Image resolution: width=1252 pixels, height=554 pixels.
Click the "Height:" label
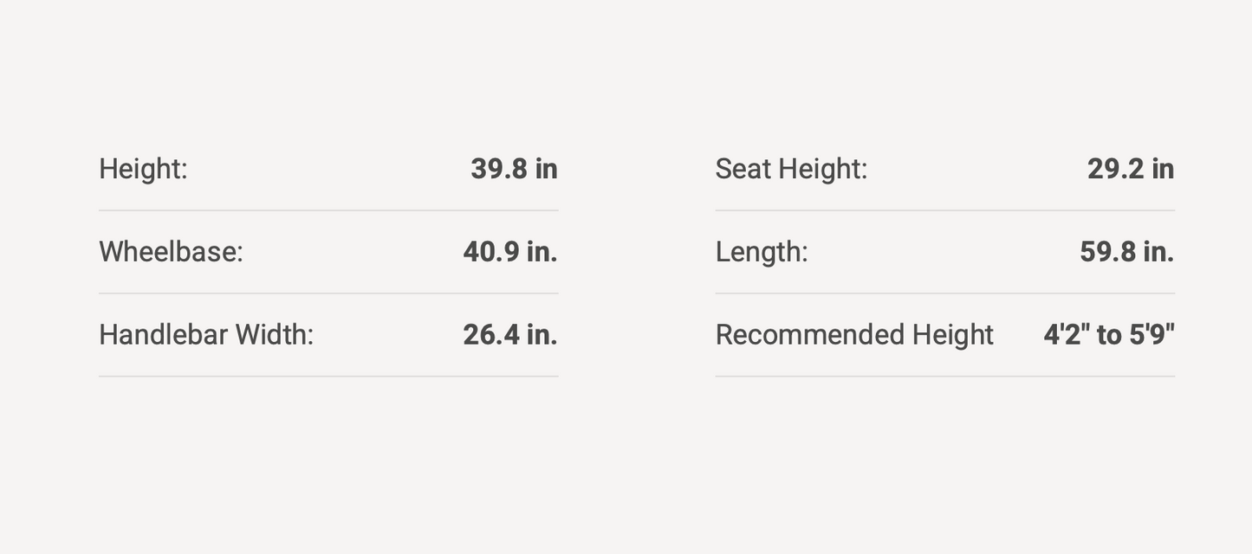coord(143,169)
